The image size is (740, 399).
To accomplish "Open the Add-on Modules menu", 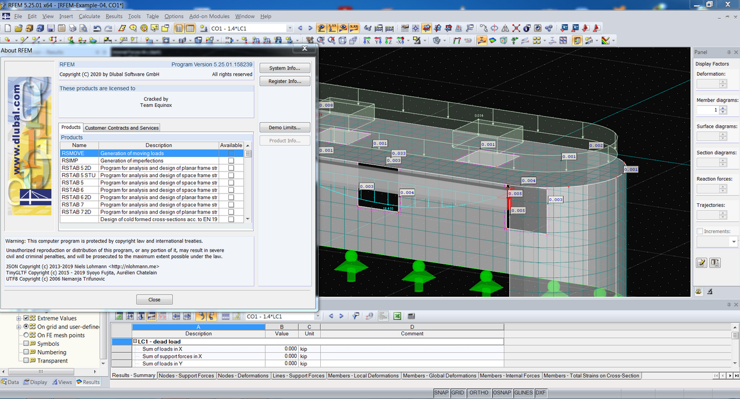I will click(209, 16).
